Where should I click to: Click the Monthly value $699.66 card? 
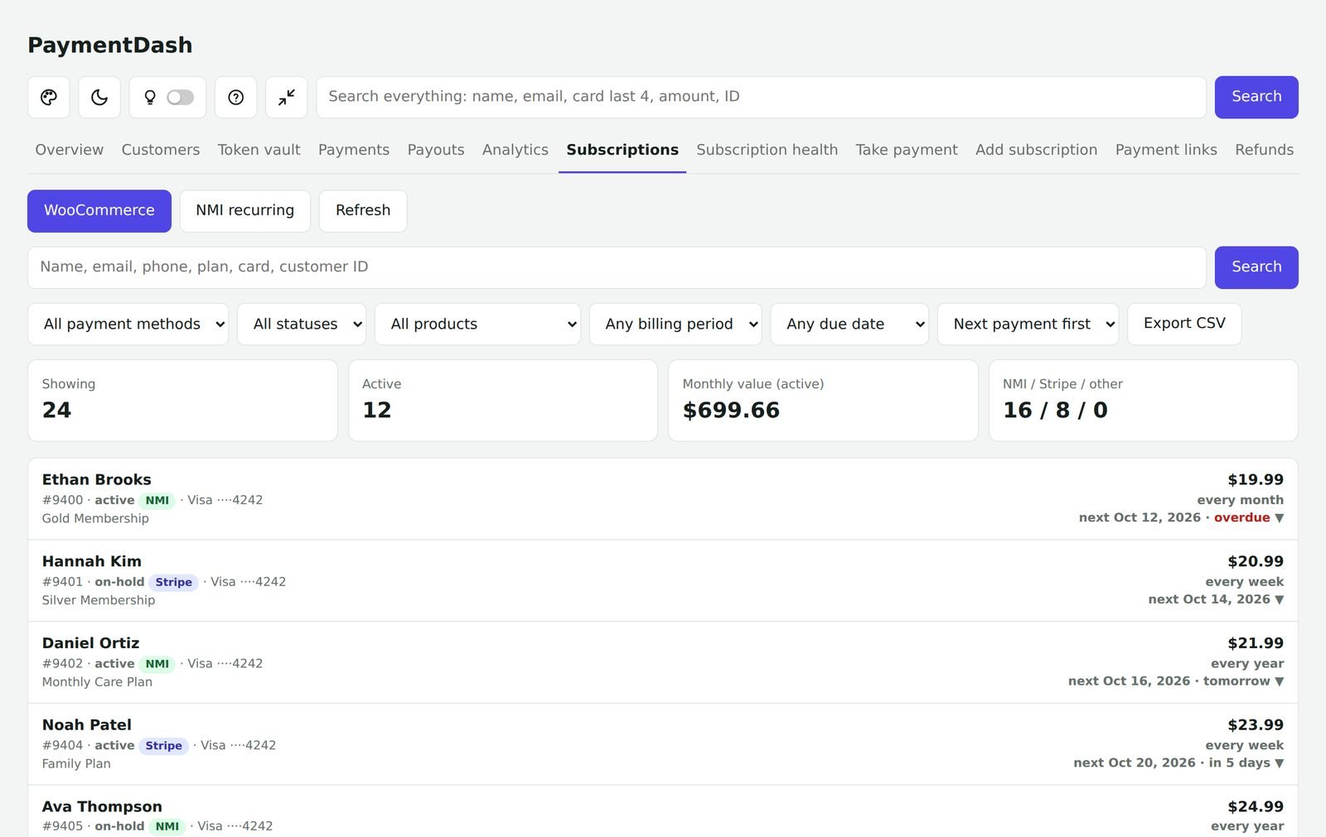823,401
